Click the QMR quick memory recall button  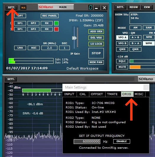[x=135, y=49]
